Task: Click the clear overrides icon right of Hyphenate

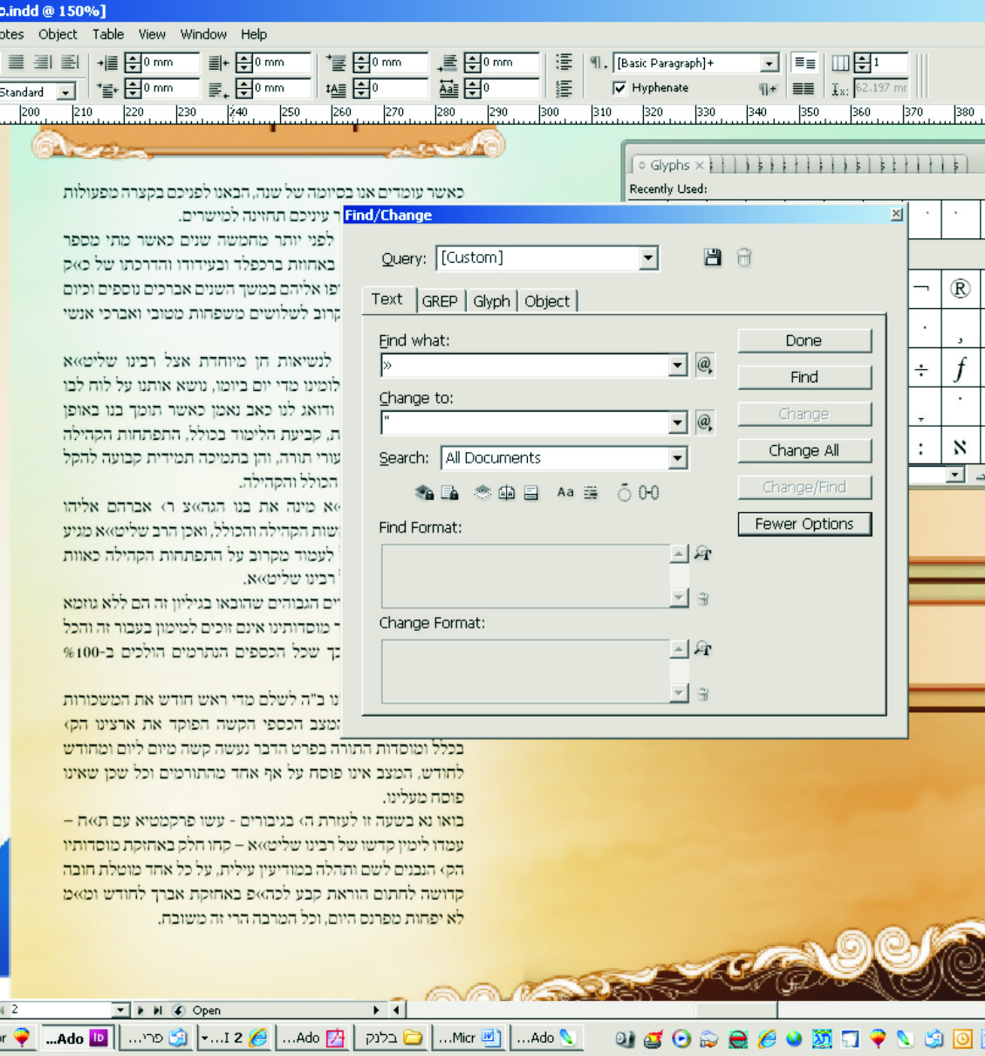Action: [x=768, y=88]
